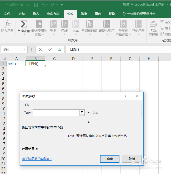Switch to the 视图 tab
The height and width of the screenshot is (174, 171).
112,14
